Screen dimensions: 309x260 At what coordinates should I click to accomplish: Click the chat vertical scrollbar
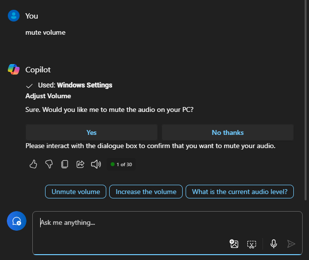pyautogui.click(x=306, y=100)
